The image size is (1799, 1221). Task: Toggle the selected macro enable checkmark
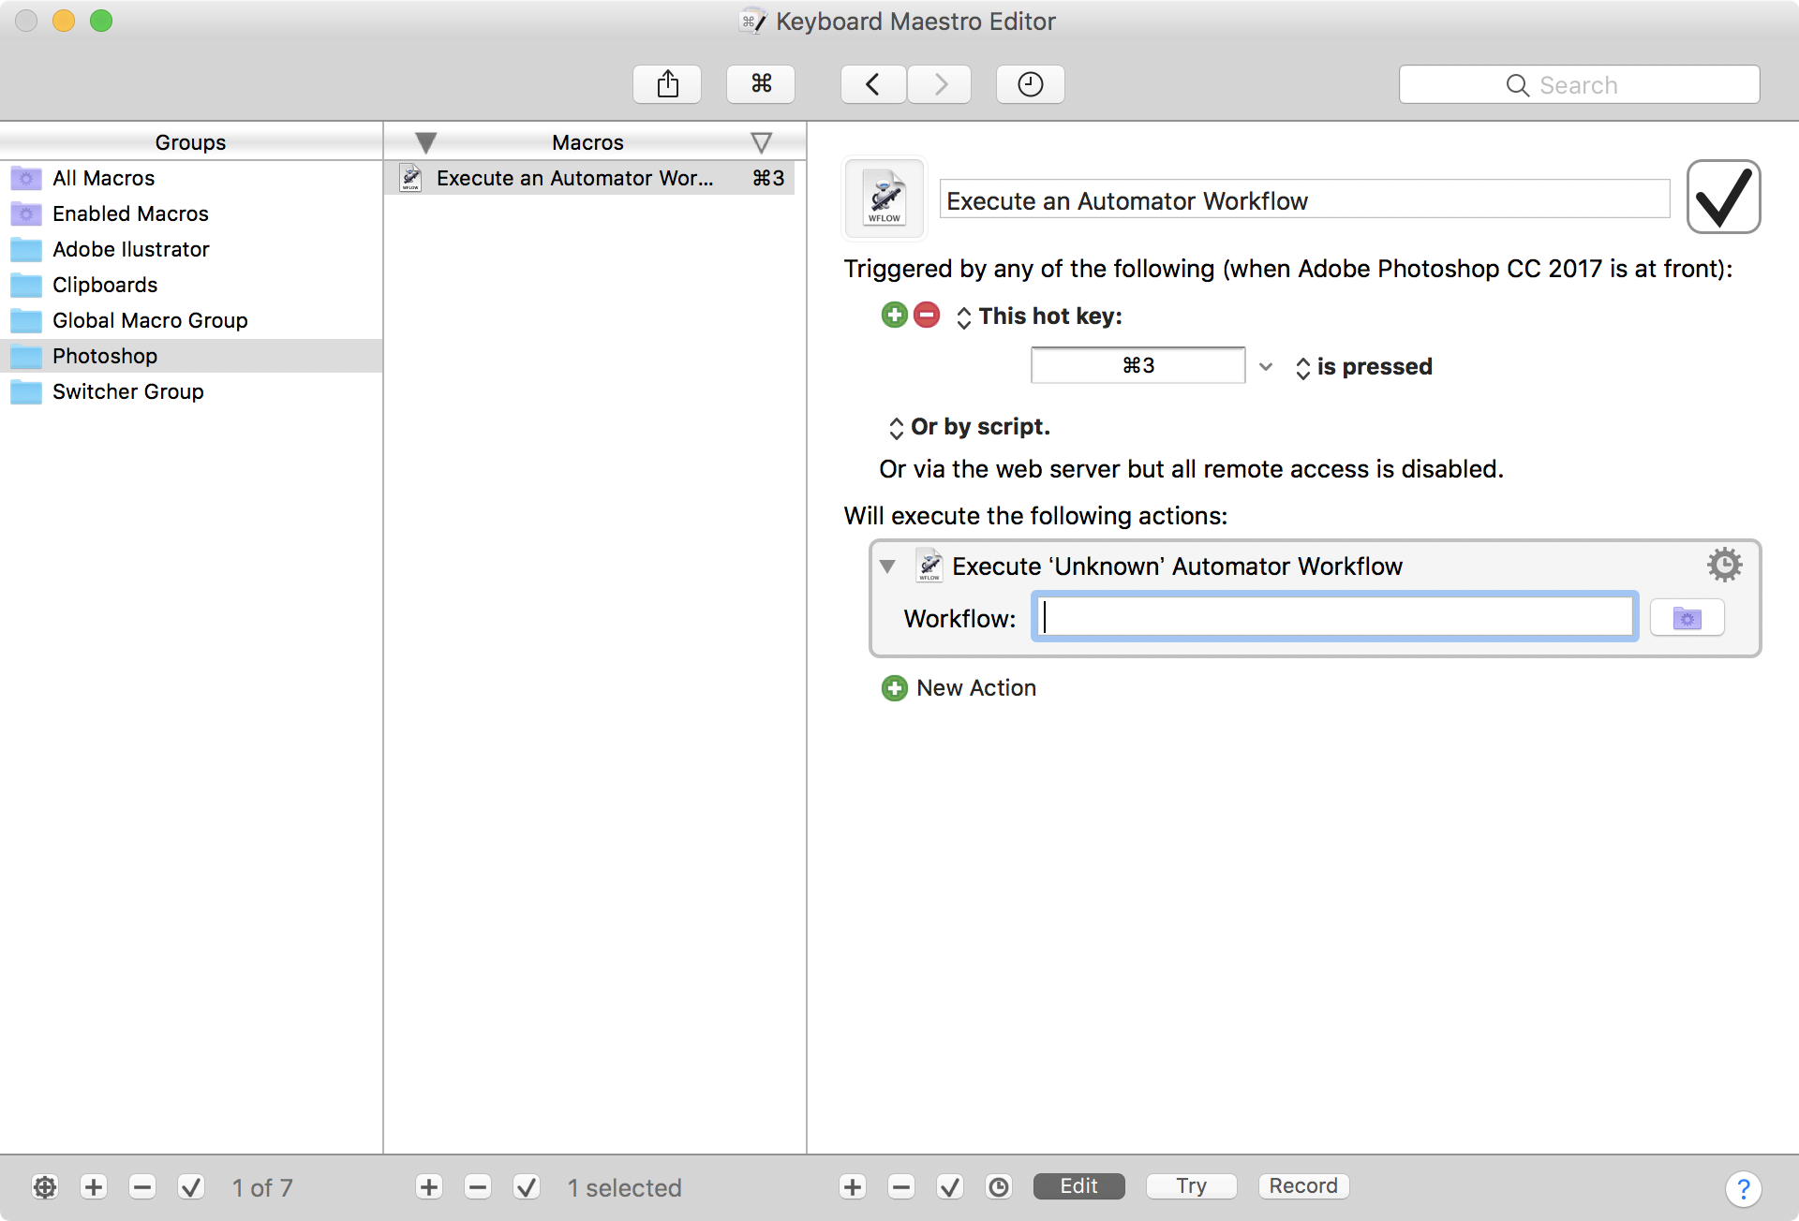pos(527,1187)
